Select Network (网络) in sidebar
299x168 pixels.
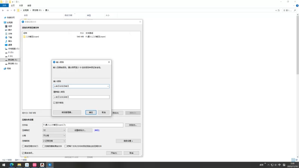tap(7, 69)
